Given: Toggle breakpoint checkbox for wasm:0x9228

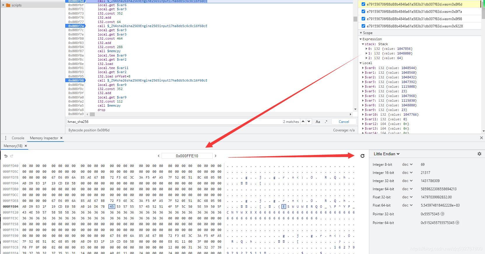Looking at the screenshot, I should [363, 26].
